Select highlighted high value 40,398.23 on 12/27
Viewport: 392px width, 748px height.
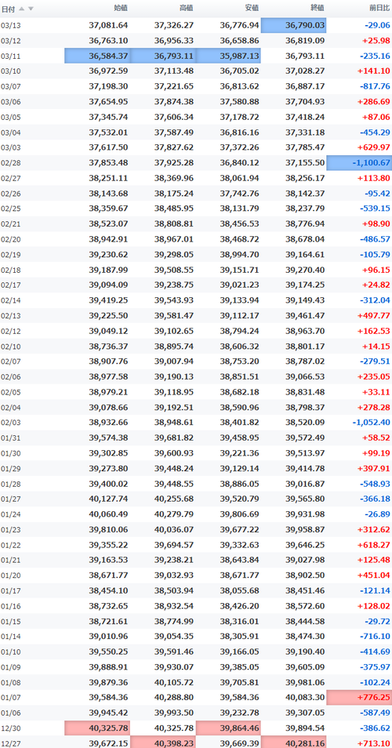(x=163, y=742)
